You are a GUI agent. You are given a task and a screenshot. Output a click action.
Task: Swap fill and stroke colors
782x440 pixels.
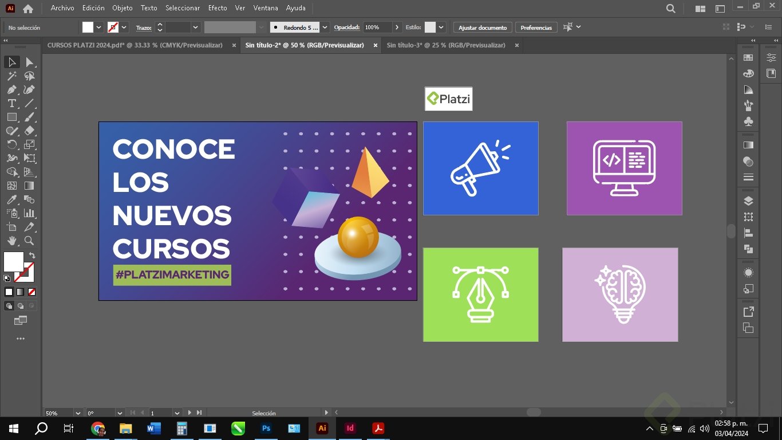click(32, 256)
